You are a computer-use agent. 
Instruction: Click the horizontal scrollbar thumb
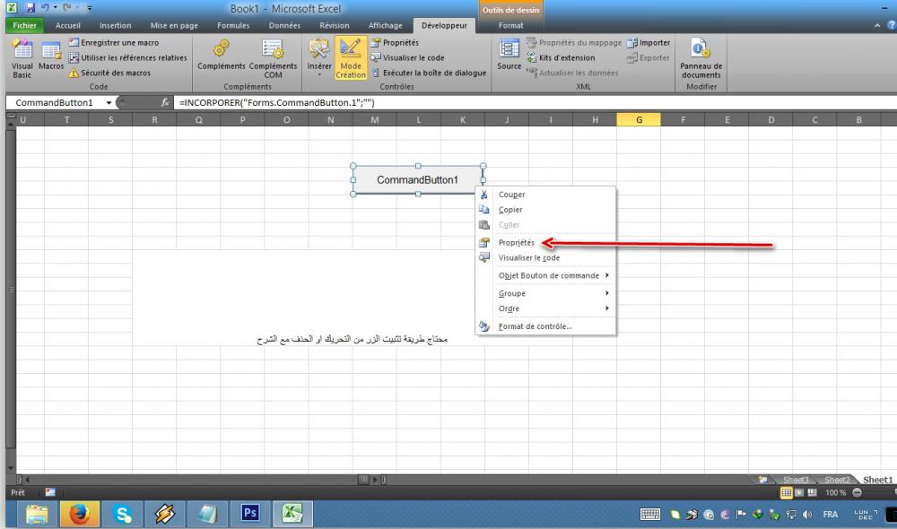tap(363, 480)
